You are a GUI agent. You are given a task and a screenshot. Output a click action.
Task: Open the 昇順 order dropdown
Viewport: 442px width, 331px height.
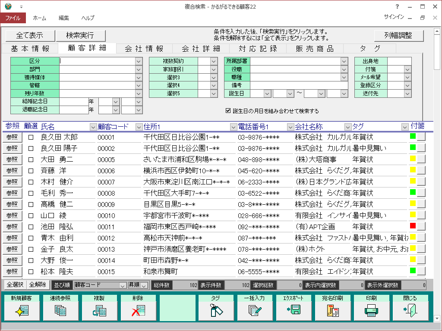coord(144,285)
